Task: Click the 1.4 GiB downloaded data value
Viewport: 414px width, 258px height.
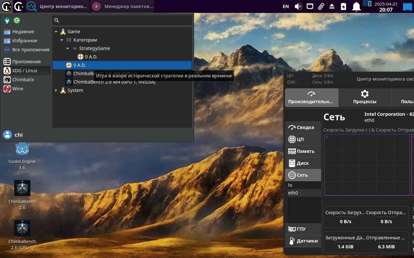Action: (x=345, y=247)
